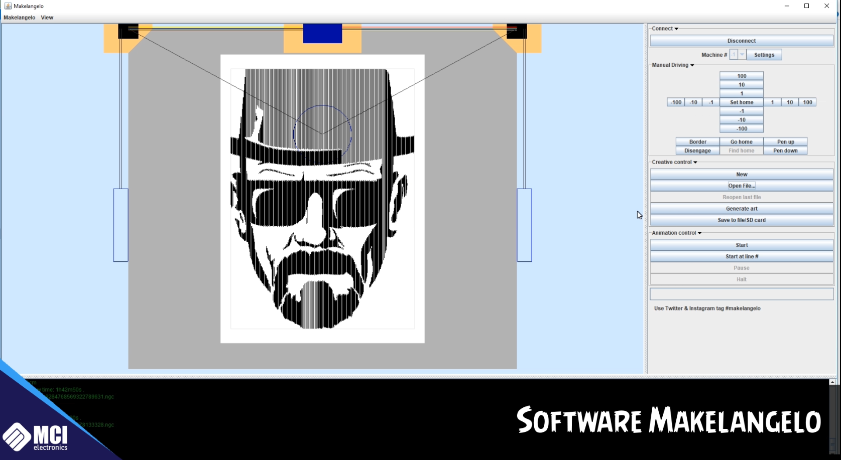Viewport: 841px width, 460px height.
Task: Move up by 10 button
Action: (742, 85)
